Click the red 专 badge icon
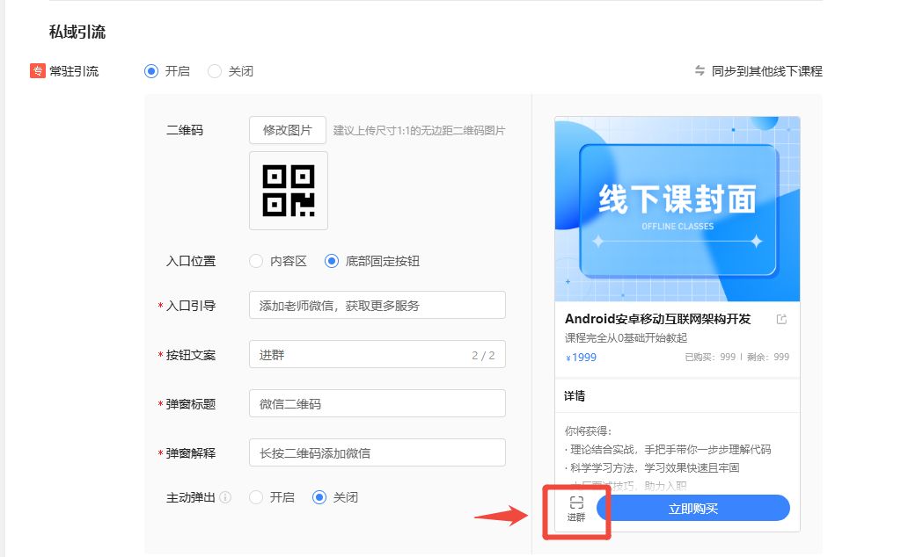 (x=37, y=71)
